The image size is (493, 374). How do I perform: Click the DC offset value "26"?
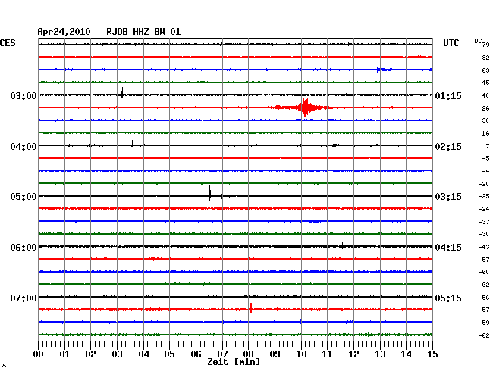[x=485, y=108]
